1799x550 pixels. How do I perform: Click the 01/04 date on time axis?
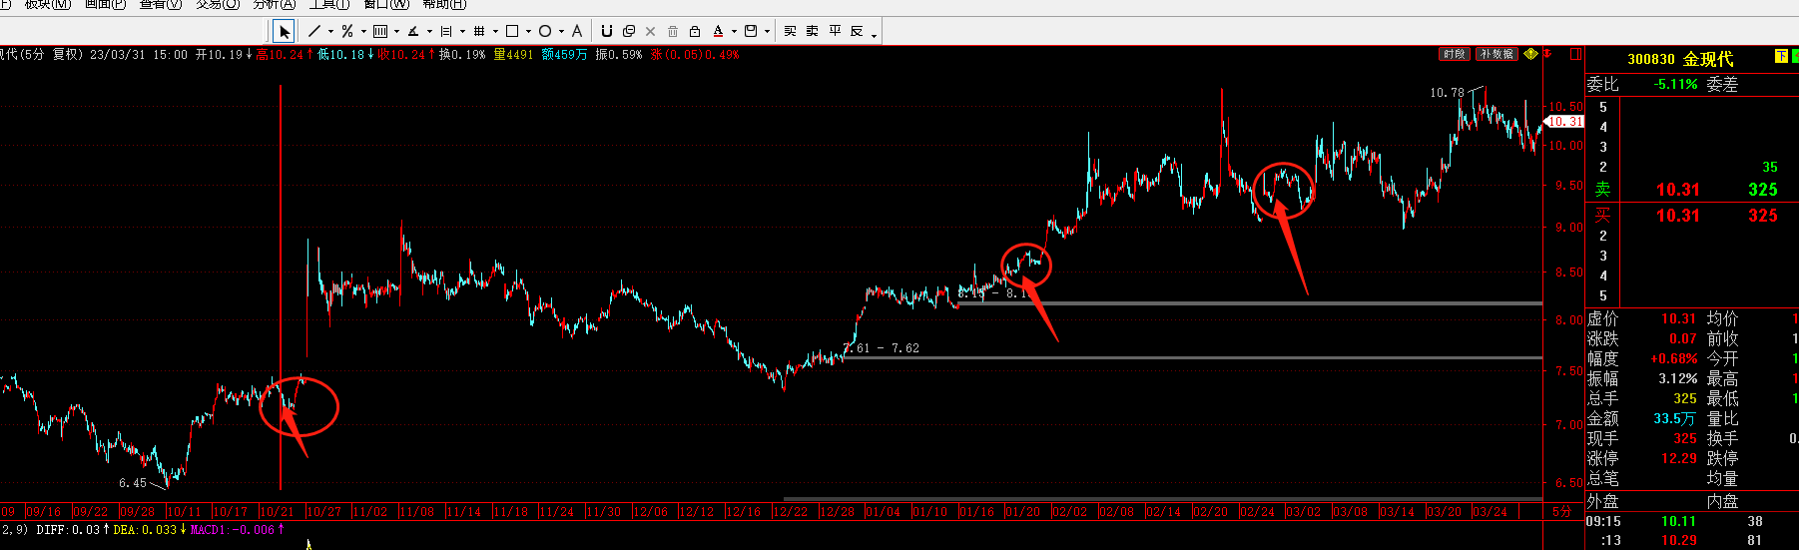(x=883, y=512)
